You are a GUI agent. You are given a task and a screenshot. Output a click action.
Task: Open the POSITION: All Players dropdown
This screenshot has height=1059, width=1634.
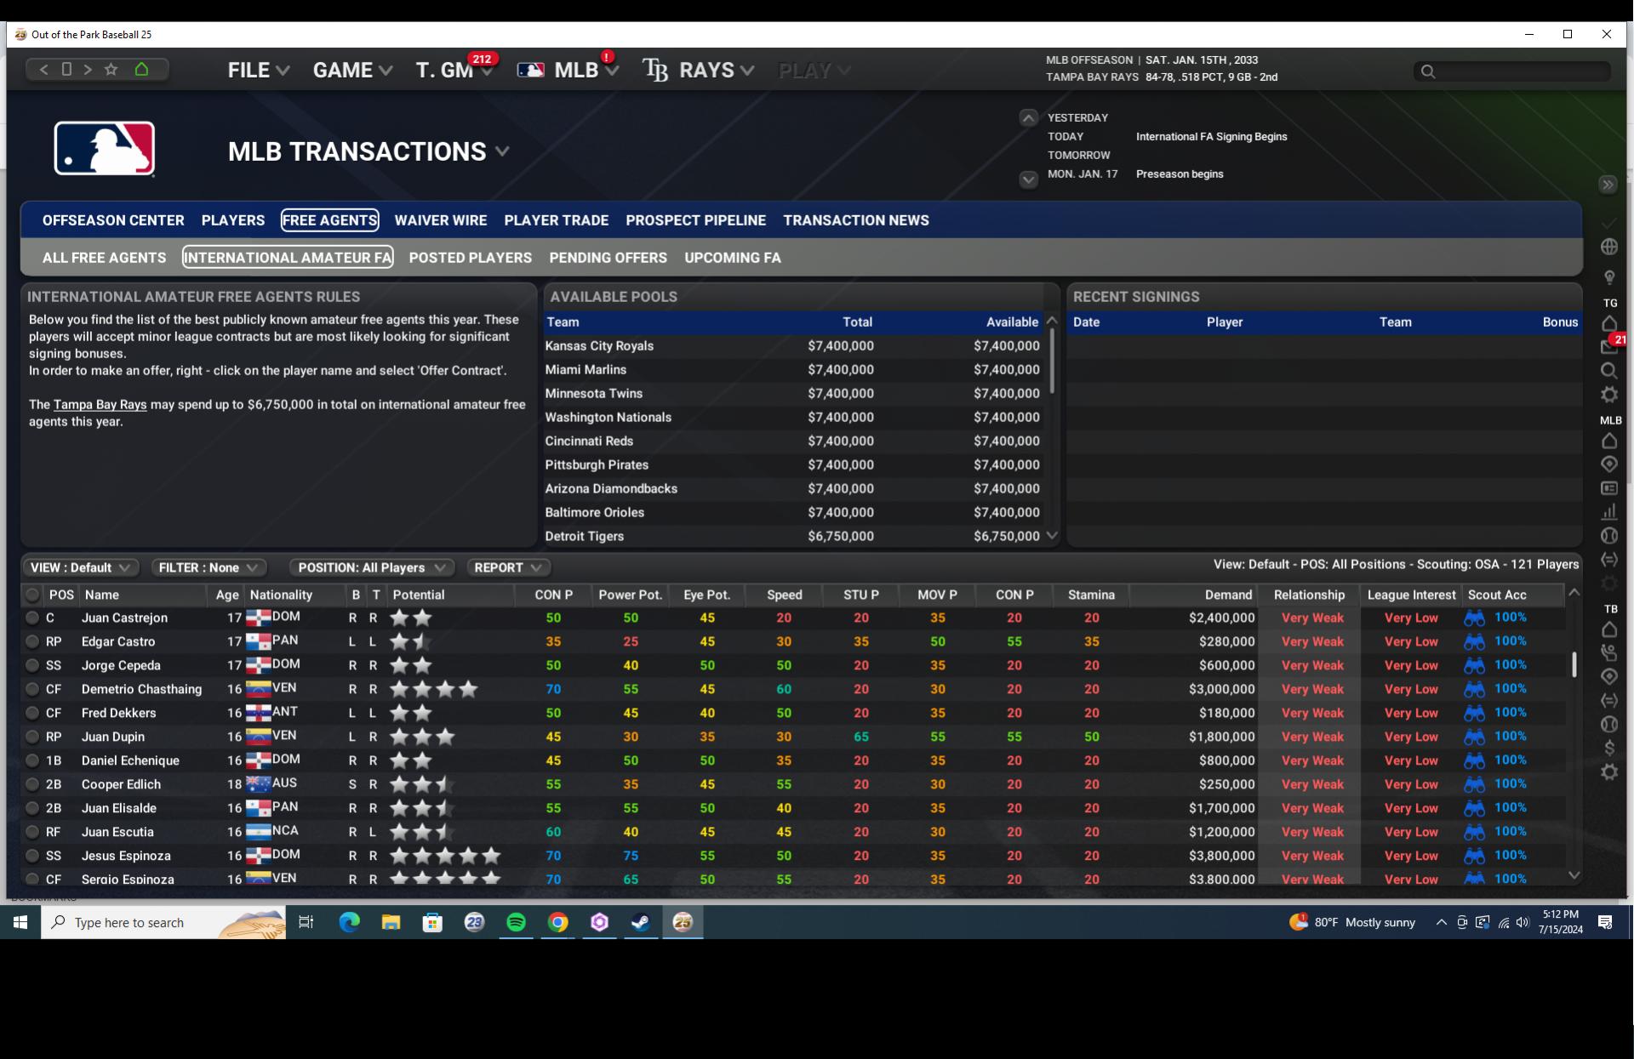pos(371,567)
